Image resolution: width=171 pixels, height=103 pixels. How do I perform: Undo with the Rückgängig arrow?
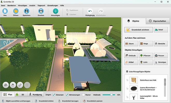90,11
